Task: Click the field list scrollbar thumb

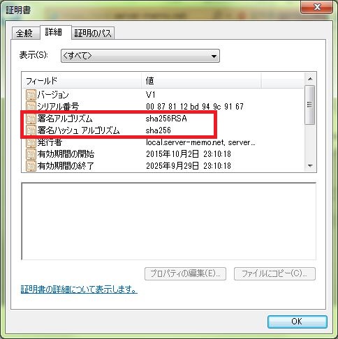Action: [x=310, y=105]
